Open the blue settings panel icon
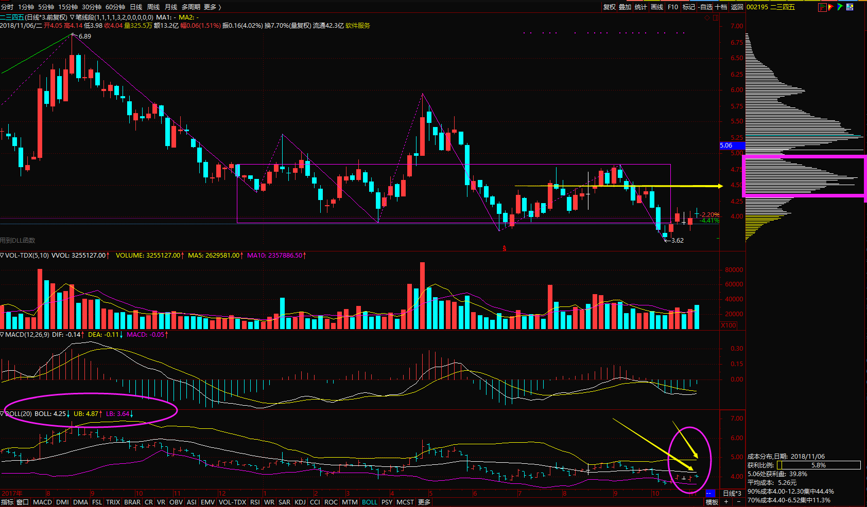This screenshot has height=507, width=867. [x=850, y=7]
